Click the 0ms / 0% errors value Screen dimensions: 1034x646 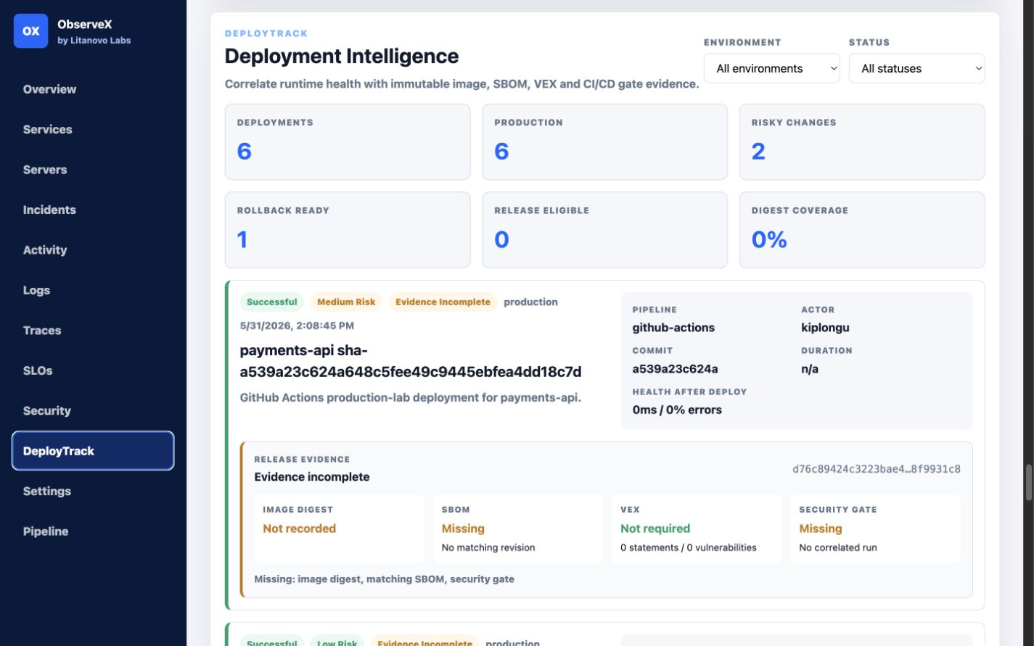pyautogui.click(x=677, y=410)
